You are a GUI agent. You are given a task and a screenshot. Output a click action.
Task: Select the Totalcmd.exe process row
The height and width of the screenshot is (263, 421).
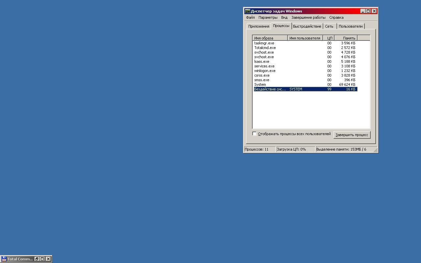[305, 48]
